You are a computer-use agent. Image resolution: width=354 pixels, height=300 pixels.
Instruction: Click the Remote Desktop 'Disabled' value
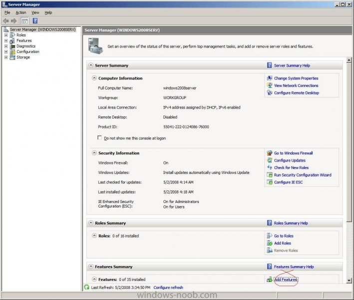(170, 117)
